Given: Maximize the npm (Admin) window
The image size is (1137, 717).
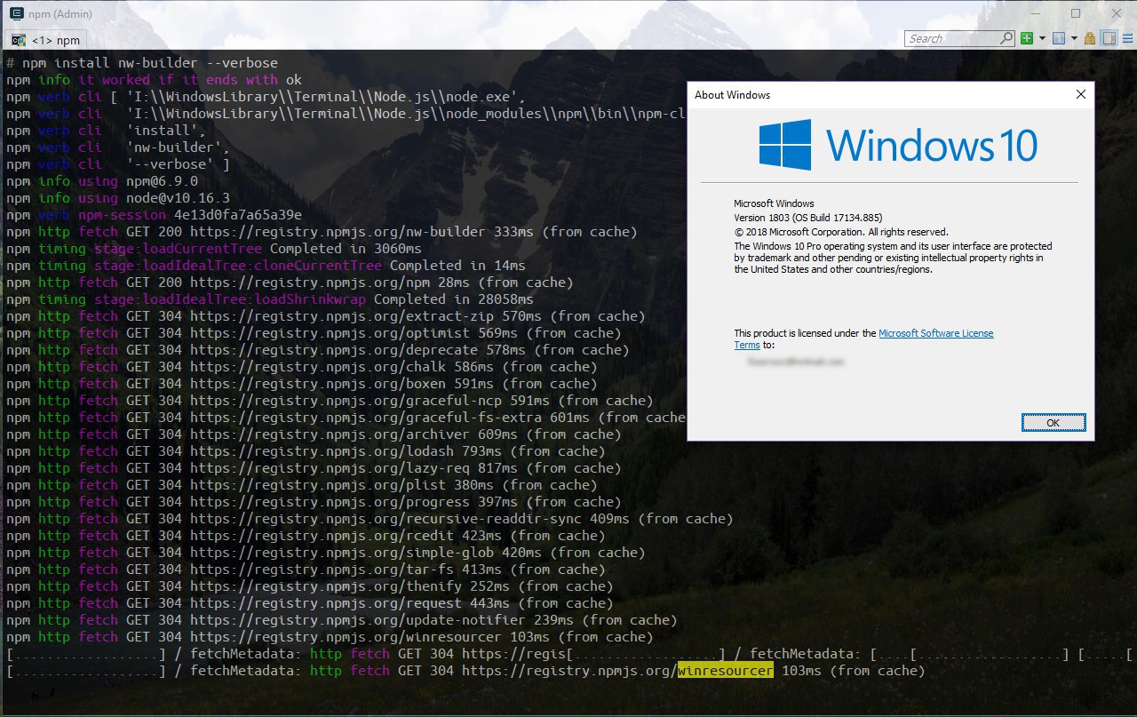Looking at the screenshot, I should (1076, 13).
